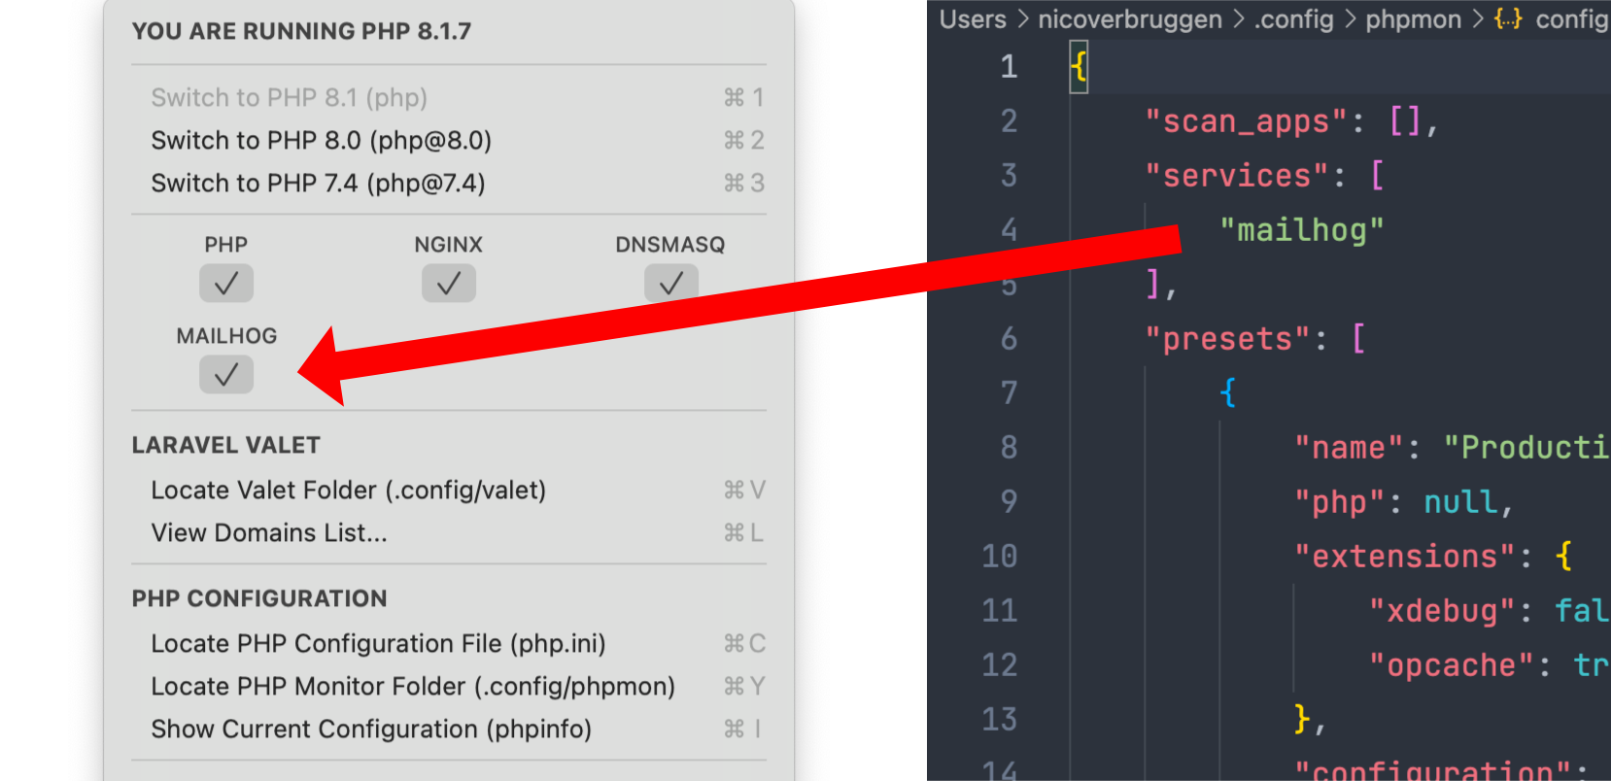Click the chevron after Users in breadcrumb
This screenshot has width=1611, height=781.
coord(1022,19)
